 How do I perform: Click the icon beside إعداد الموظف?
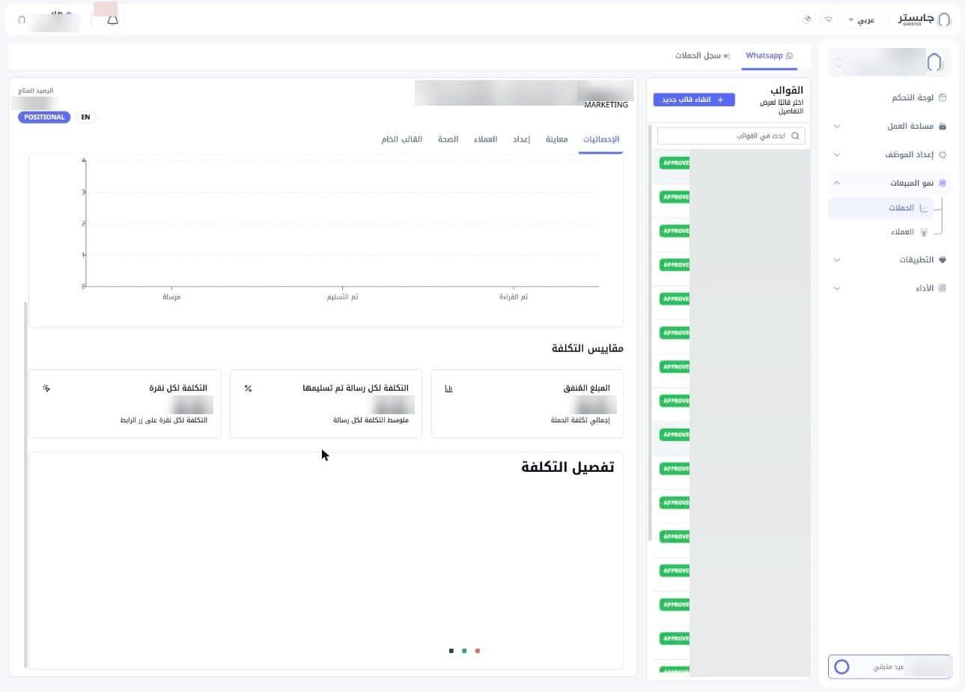(943, 155)
